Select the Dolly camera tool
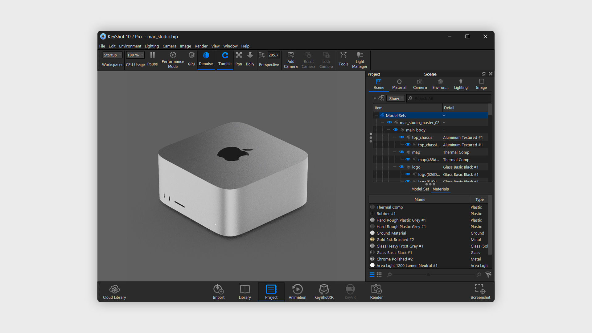592x333 pixels. pyautogui.click(x=250, y=59)
